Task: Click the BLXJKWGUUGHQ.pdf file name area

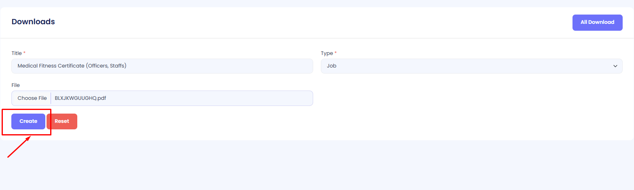Action: [81, 98]
